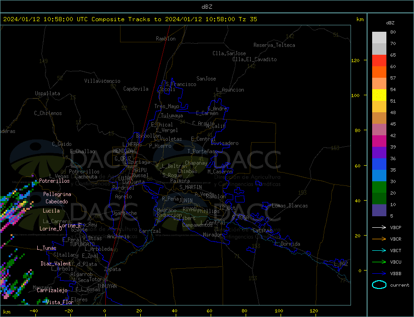Click the Clla.El_Cavadito label
The height and width of the screenshot is (317, 414).
[254, 59]
